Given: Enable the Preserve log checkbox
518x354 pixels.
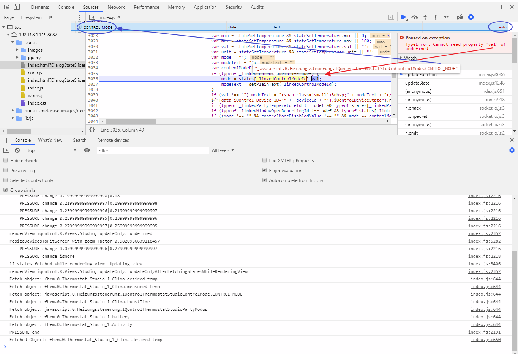Looking at the screenshot, I should (5, 170).
